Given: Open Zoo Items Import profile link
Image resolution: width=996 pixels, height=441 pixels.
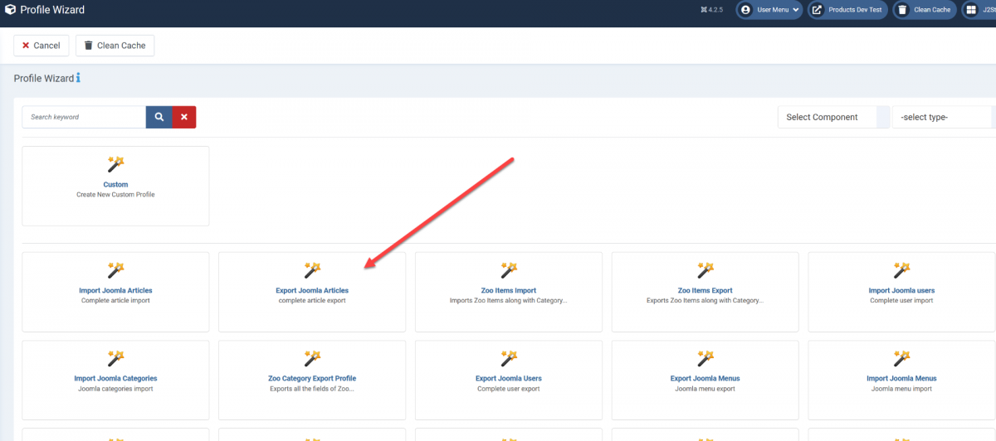Looking at the screenshot, I should point(509,291).
